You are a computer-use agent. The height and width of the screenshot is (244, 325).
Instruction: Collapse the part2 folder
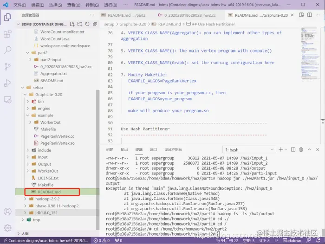coord(27,53)
